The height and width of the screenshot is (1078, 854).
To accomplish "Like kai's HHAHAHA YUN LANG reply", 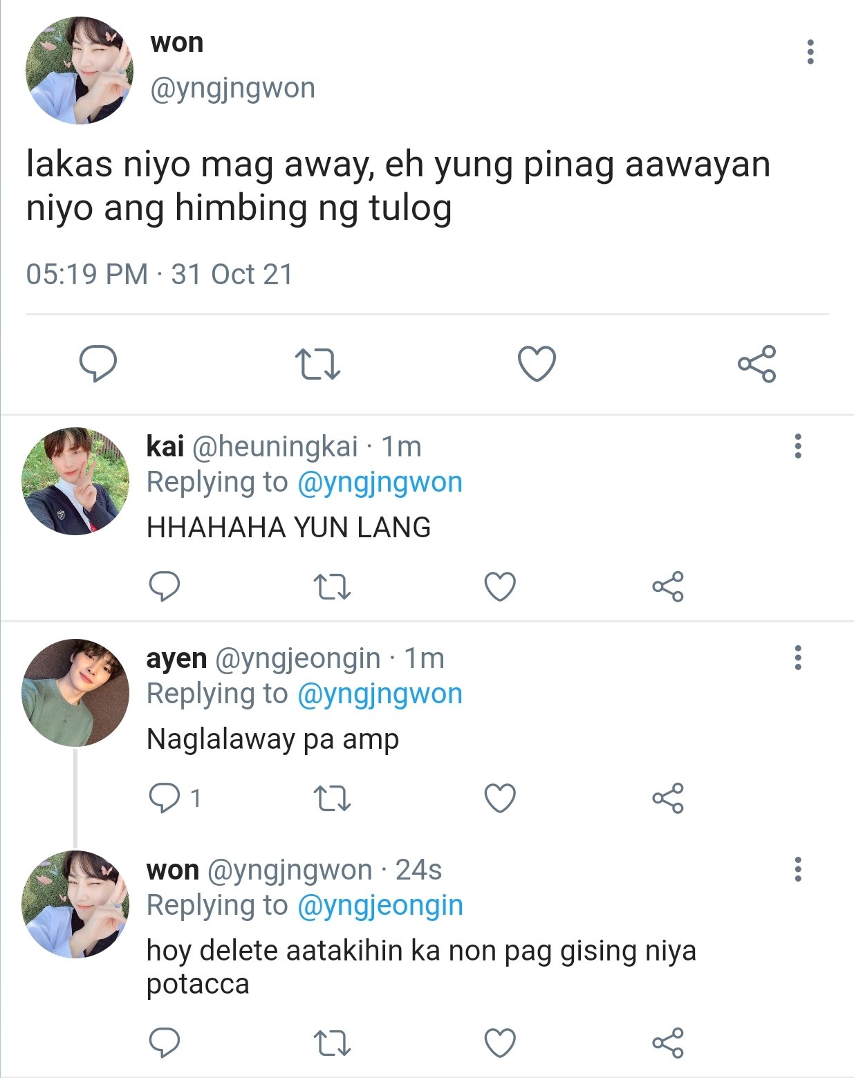I will click(x=500, y=586).
